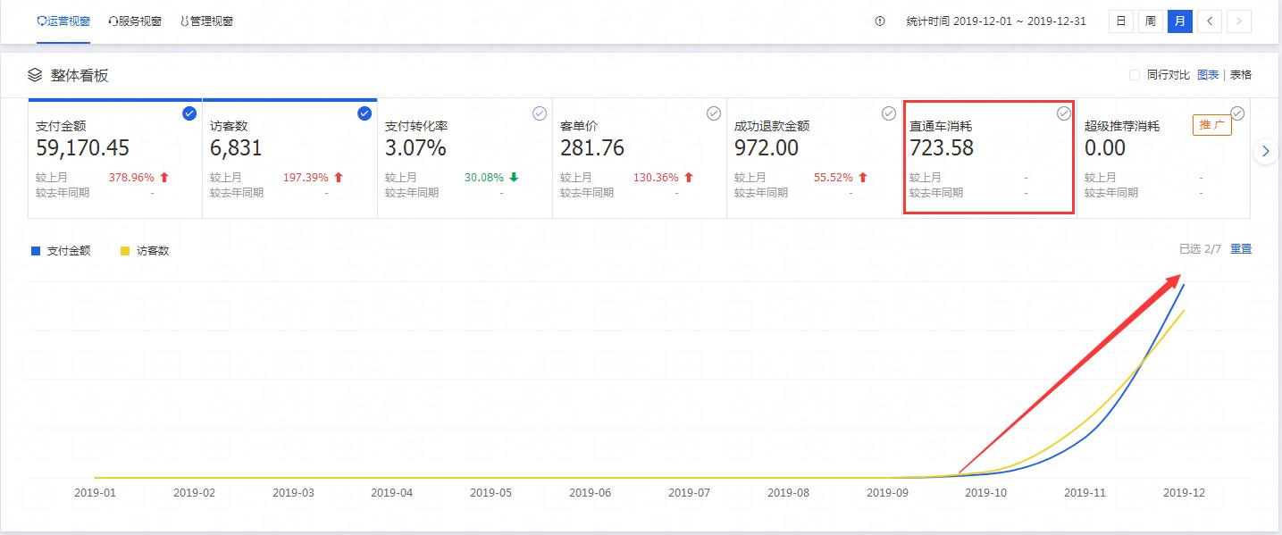
Task: Switch to the 服务视窗 tab
Action: coord(135,21)
